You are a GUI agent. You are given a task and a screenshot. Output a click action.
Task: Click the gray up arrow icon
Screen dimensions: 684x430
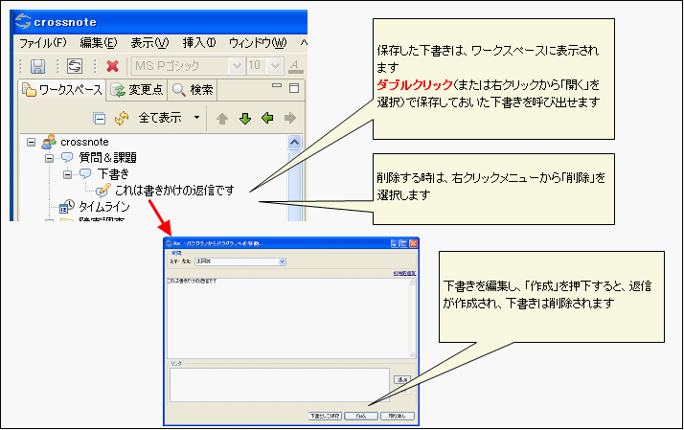[x=222, y=118]
